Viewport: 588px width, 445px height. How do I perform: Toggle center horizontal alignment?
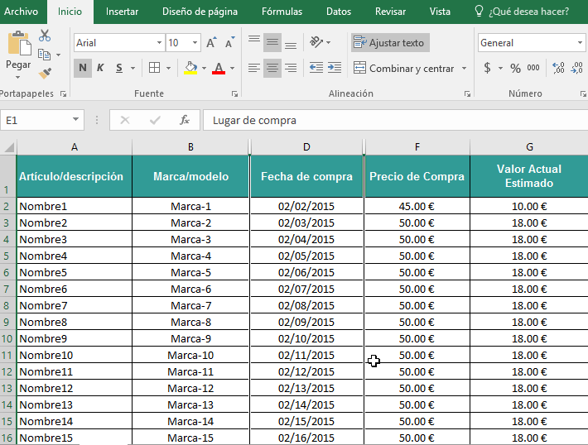pyautogui.click(x=272, y=68)
